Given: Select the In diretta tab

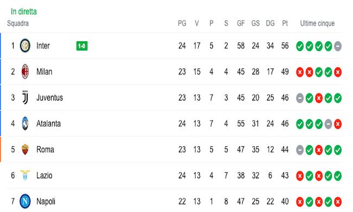Looking at the screenshot, I should coord(24,11).
